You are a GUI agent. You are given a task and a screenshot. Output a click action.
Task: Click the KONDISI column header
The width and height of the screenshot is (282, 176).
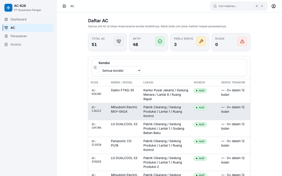[199, 82]
